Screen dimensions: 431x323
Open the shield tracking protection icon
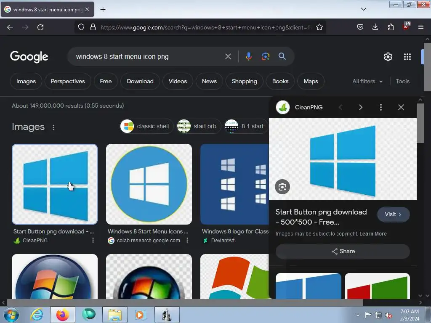click(x=81, y=27)
